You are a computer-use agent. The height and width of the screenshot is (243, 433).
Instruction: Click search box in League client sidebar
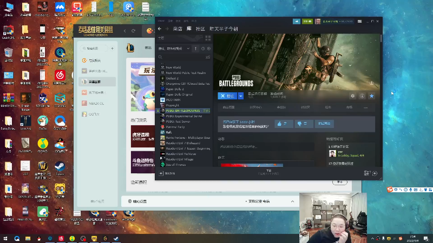click(x=94, y=48)
